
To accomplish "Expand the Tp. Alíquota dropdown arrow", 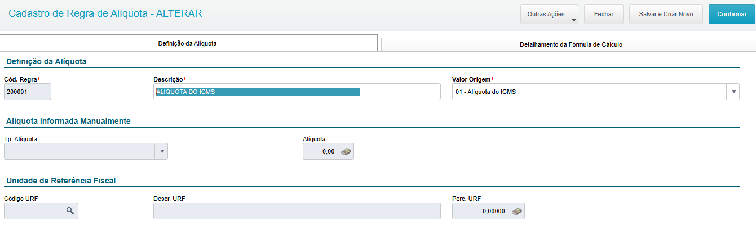I will 162,151.
